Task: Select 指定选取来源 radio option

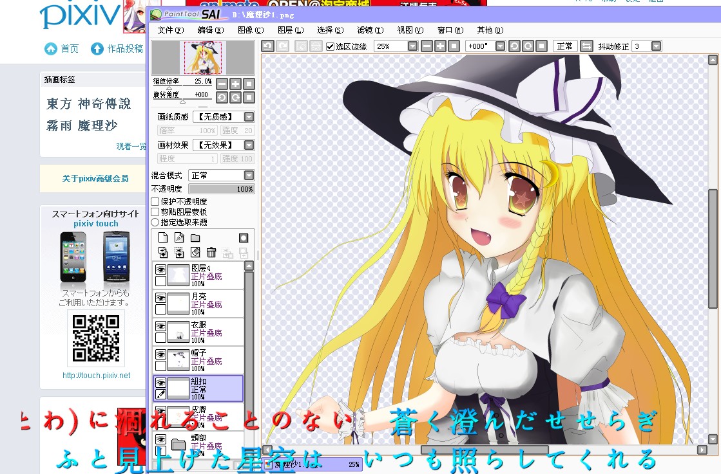Action: 155,222
